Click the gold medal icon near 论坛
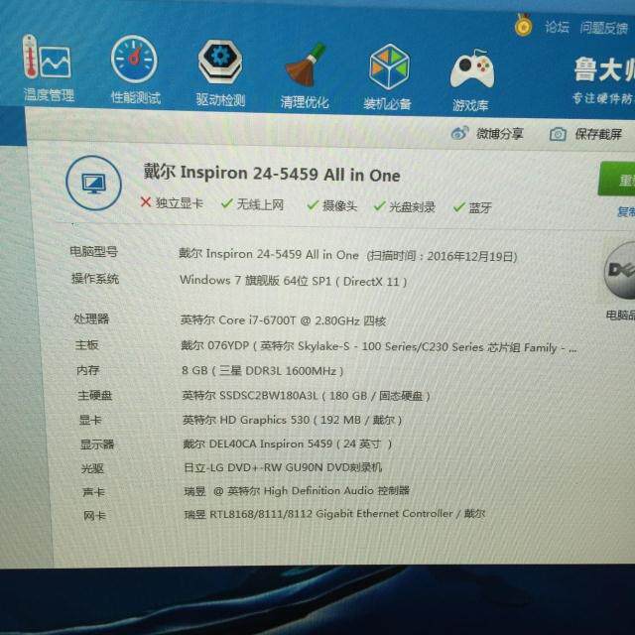Image resolution: width=635 pixels, height=635 pixels. (x=523, y=25)
